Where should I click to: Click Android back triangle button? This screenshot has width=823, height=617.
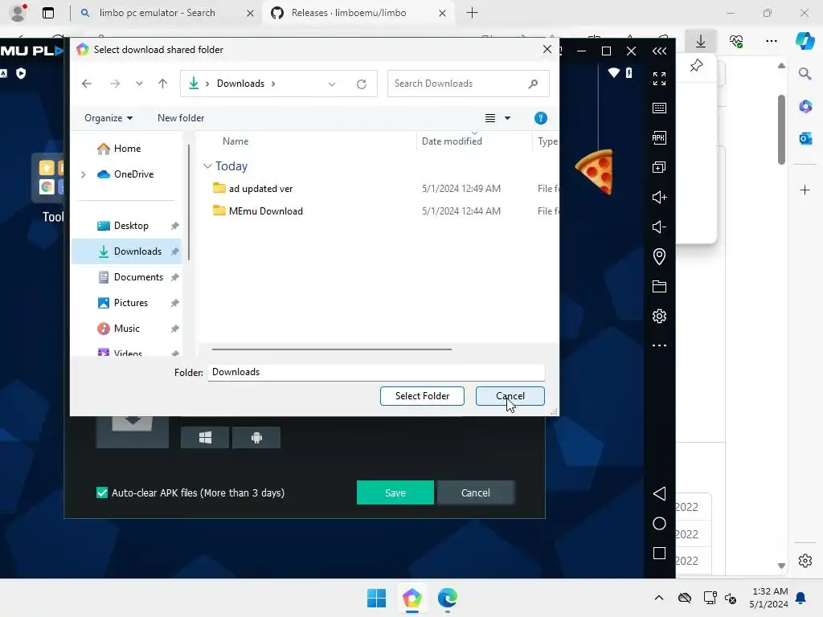point(659,494)
